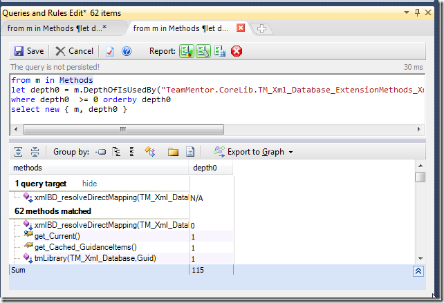Image resolution: width=444 pixels, height=303 pixels.
Task: Click the depth0 column header
Action: pyautogui.click(x=211, y=168)
